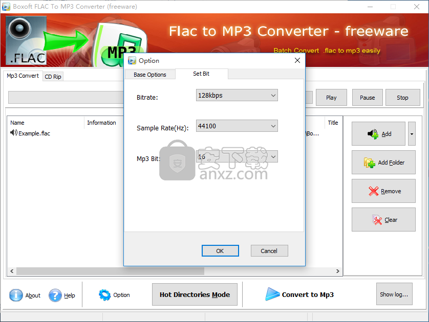The width and height of the screenshot is (429, 322).
Task: Click the Clear label
Action: [391, 220]
